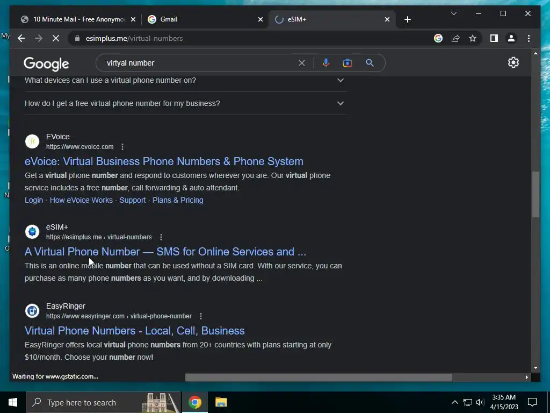Show hidden system tray icons
This screenshot has width=550, height=413.
(x=454, y=402)
